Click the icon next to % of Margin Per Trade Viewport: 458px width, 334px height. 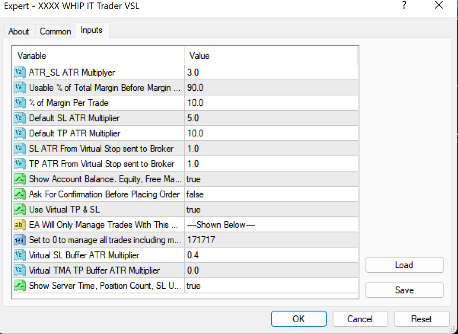pos(19,103)
